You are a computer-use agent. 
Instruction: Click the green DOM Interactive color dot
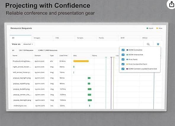click(x=127, y=55)
